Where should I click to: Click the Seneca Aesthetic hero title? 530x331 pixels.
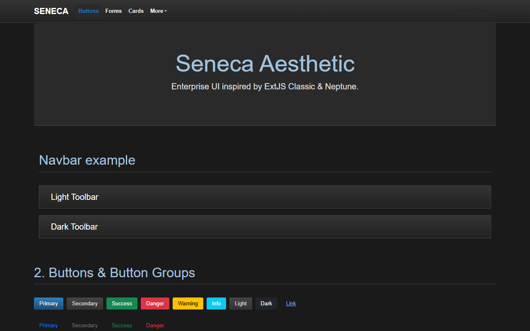click(x=265, y=63)
